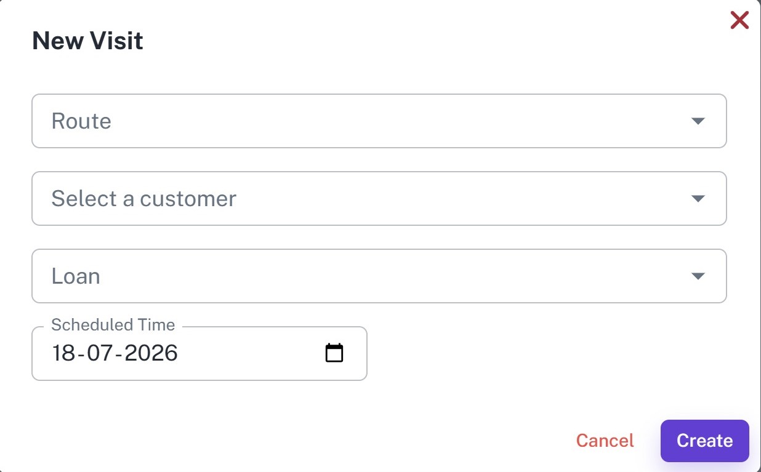Expand the Select a customer dropdown arrow
Screen dimensions: 761x472
pos(698,199)
